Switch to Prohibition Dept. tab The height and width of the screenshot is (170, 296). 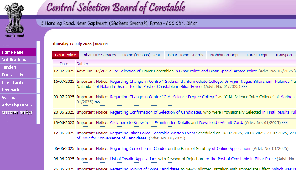[225, 55]
